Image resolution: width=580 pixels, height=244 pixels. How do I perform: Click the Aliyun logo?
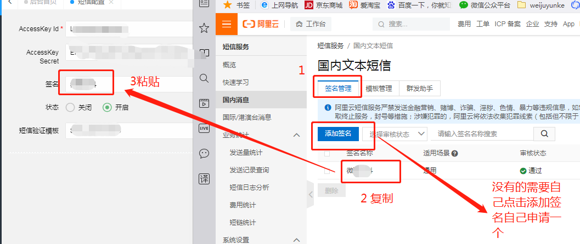click(261, 24)
